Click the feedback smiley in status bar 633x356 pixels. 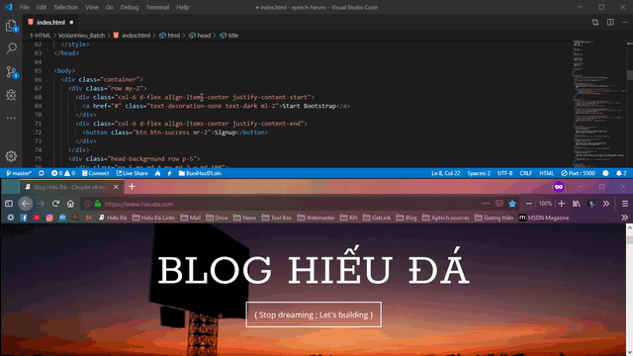[x=605, y=173]
